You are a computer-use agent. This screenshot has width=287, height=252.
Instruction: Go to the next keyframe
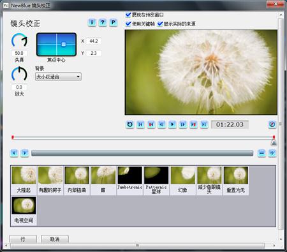193,124
